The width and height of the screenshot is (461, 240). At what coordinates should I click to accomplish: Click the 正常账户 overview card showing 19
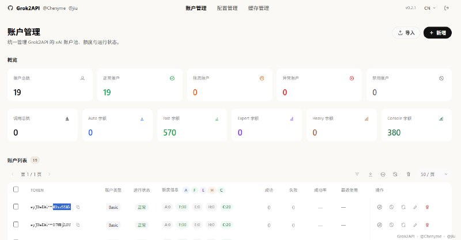click(x=139, y=85)
